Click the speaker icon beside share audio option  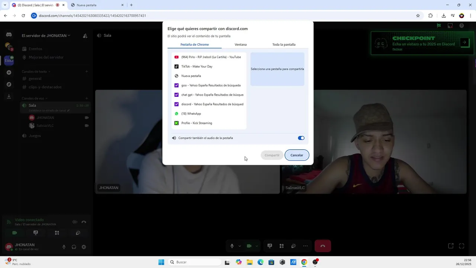coord(174,138)
